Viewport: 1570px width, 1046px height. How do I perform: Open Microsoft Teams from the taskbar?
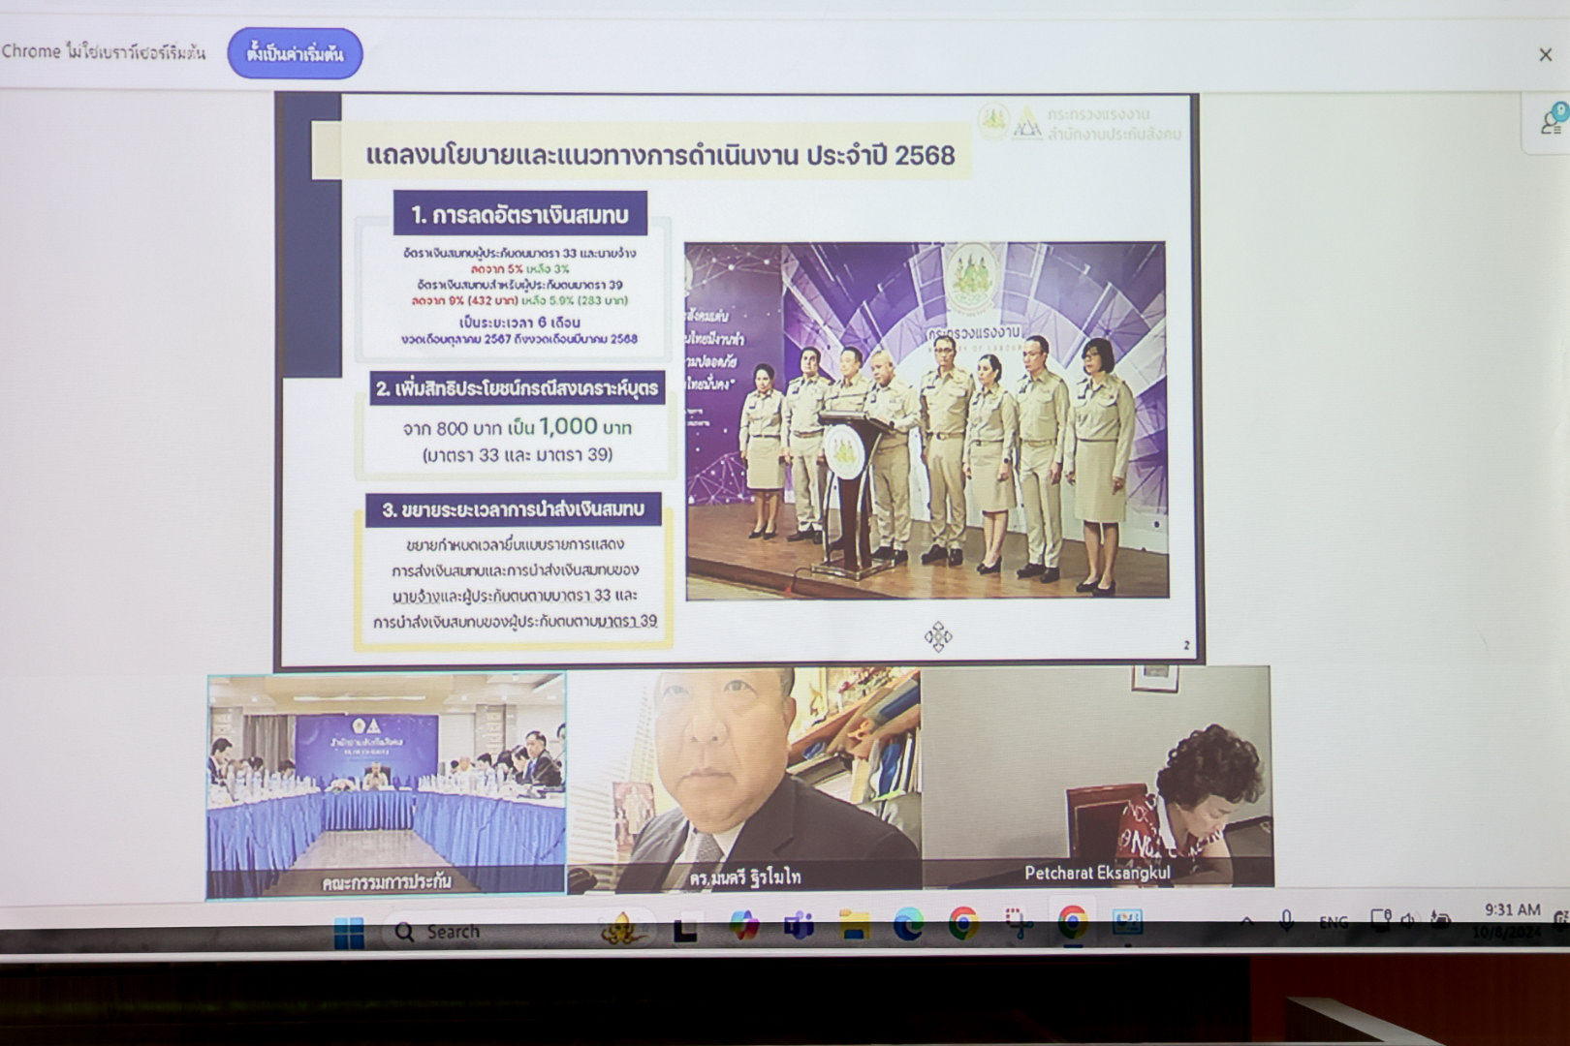[799, 927]
